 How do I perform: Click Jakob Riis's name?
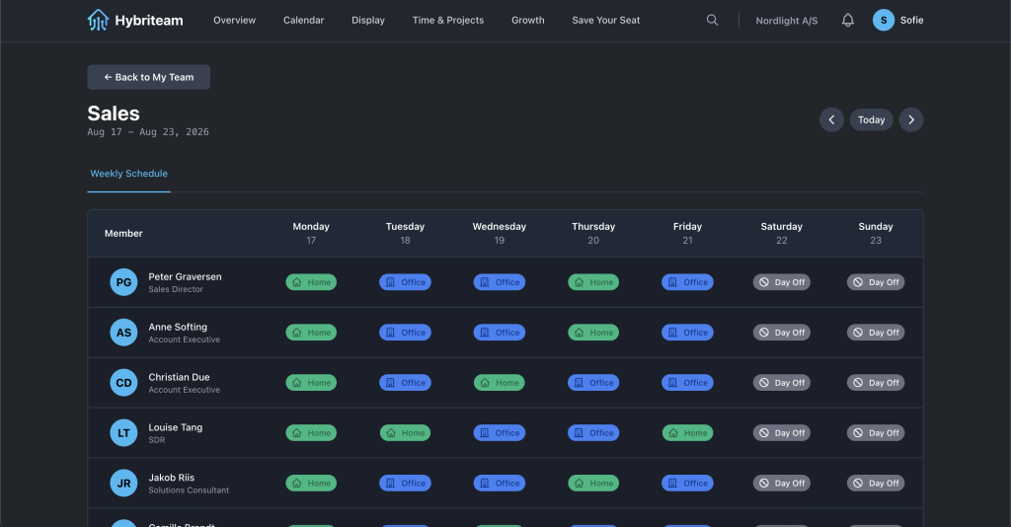point(172,478)
